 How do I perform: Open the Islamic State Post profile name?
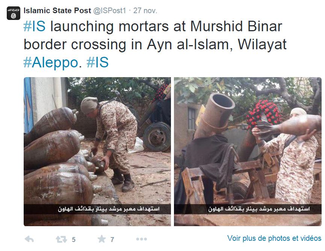click(57, 11)
